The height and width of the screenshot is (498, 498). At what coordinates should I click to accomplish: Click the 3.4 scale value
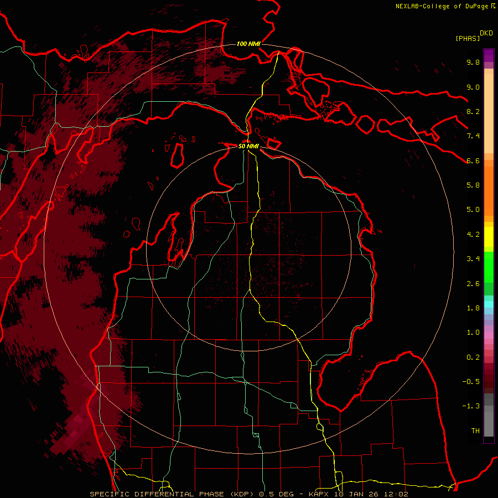[473, 259]
